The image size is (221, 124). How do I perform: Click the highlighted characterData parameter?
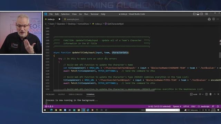(120, 53)
